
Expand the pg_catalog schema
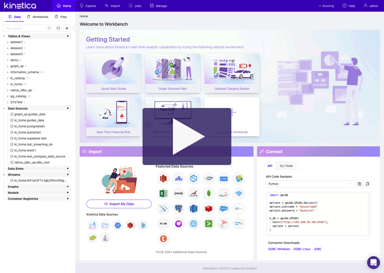tap(8, 96)
